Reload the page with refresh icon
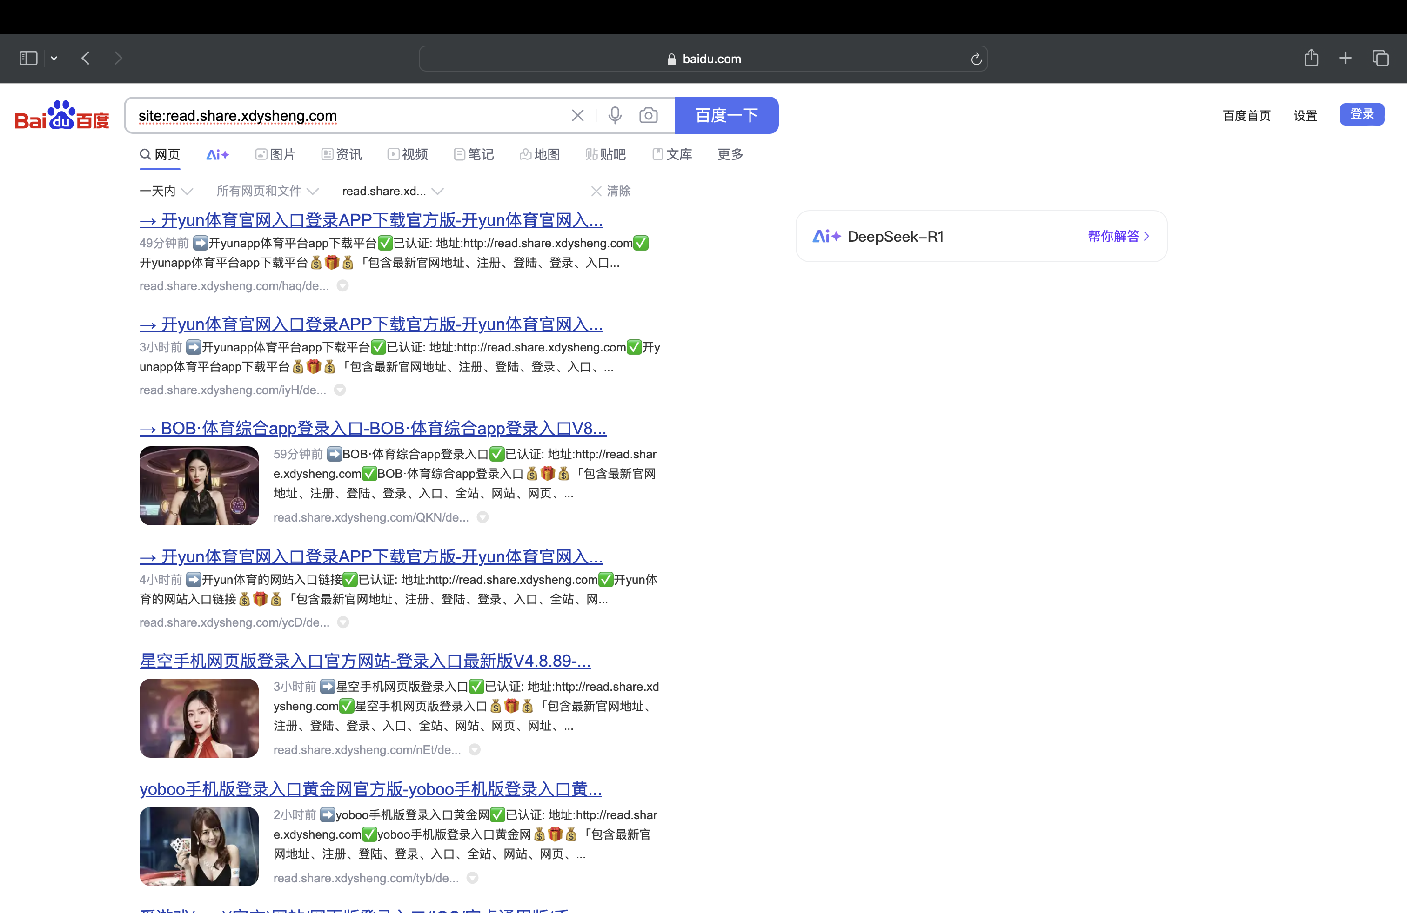Viewport: 1407px width, 913px height. (x=976, y=59)
